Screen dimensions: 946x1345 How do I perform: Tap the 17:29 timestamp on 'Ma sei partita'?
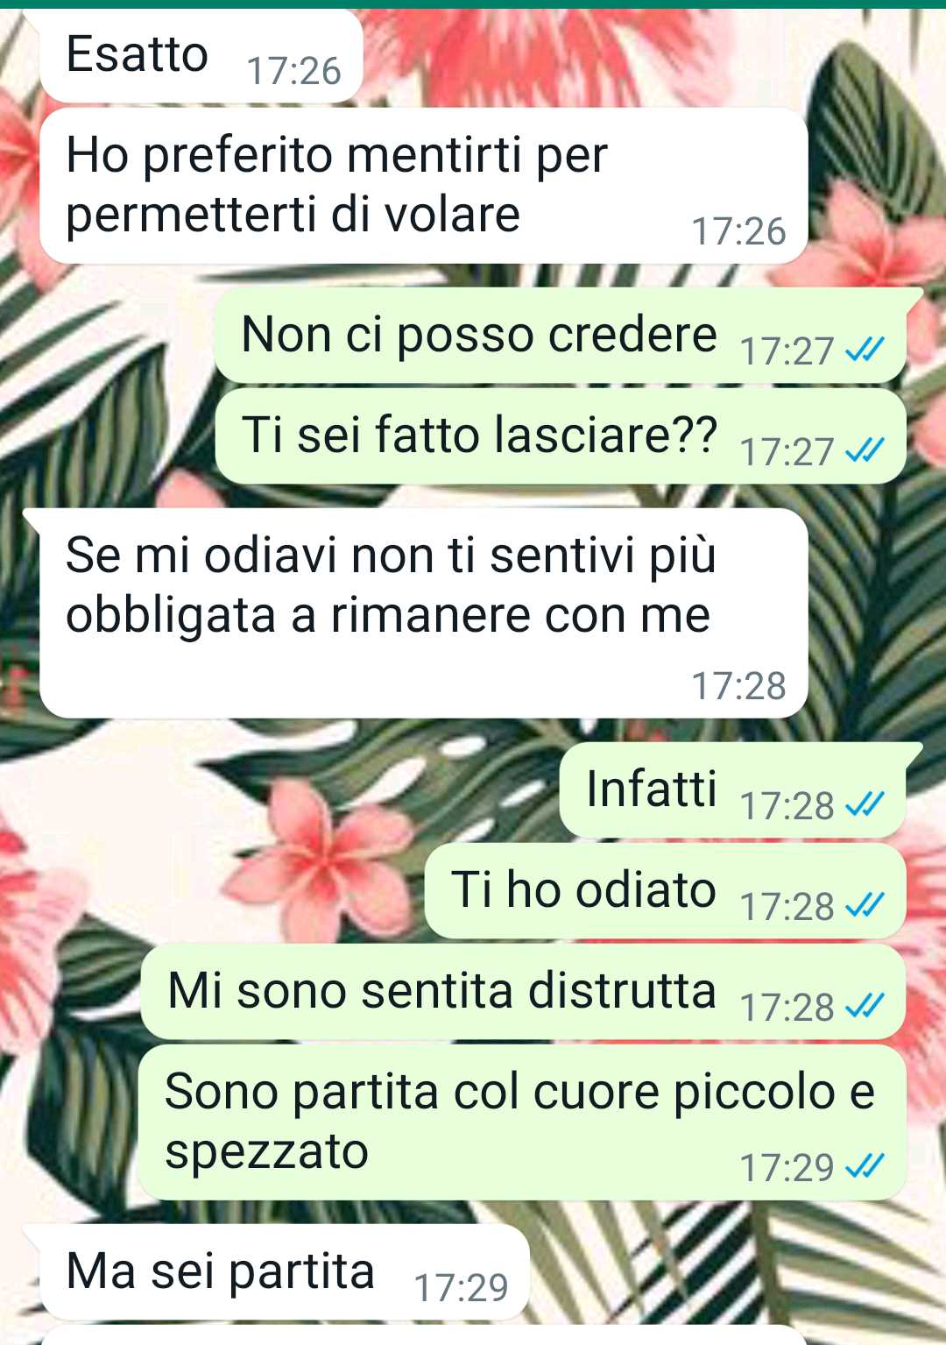click(x=461, y=1287)
